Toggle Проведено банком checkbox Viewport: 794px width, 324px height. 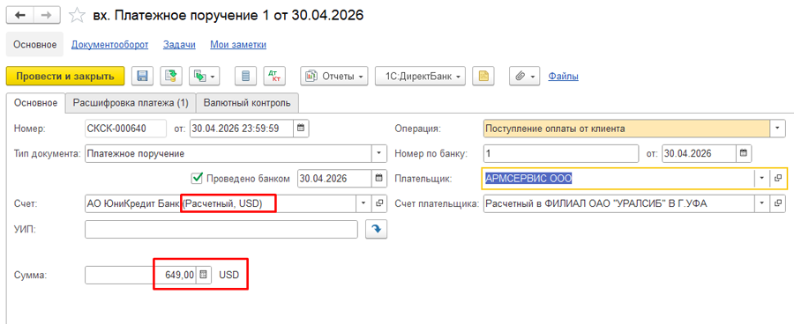197,178
